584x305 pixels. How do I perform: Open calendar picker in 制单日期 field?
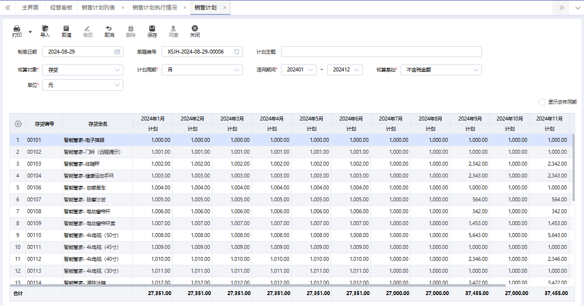click(x=117, y=52)
